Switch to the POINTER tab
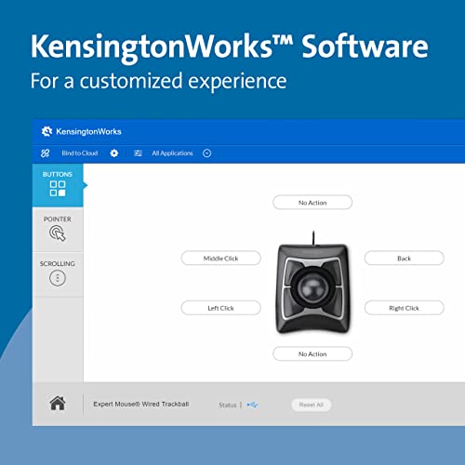Screen dimensions: 465x465 click(58, 230)
